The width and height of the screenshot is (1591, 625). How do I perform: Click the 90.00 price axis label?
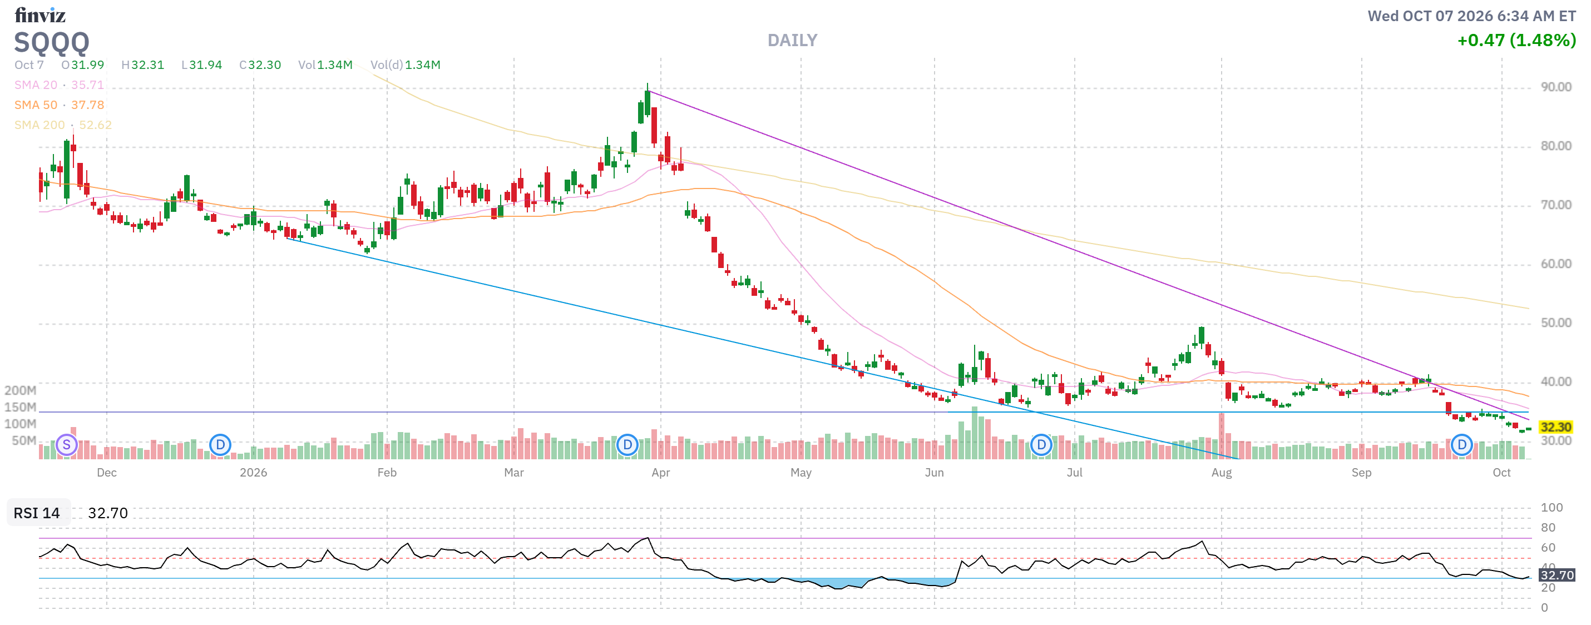[x=1556, y=87]
